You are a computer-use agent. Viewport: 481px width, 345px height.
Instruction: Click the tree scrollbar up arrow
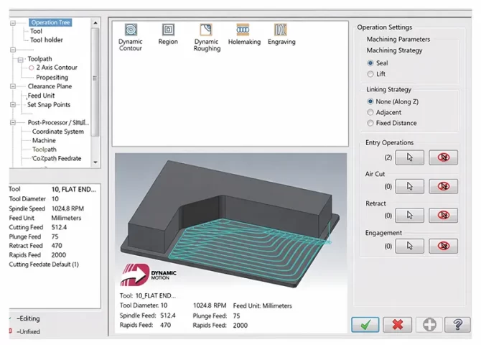point(95,23)
